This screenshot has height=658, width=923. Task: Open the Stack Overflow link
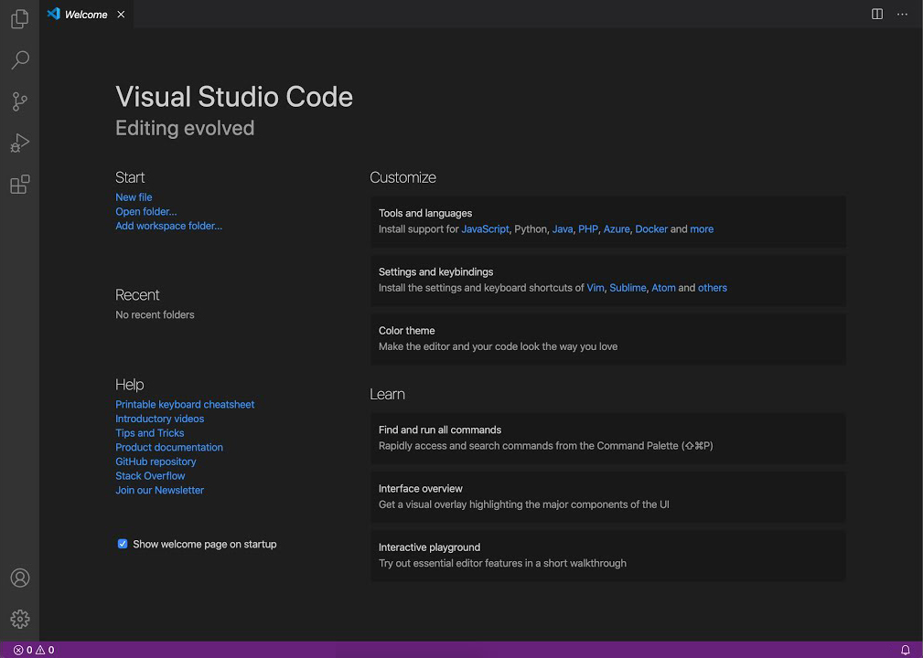150,476
